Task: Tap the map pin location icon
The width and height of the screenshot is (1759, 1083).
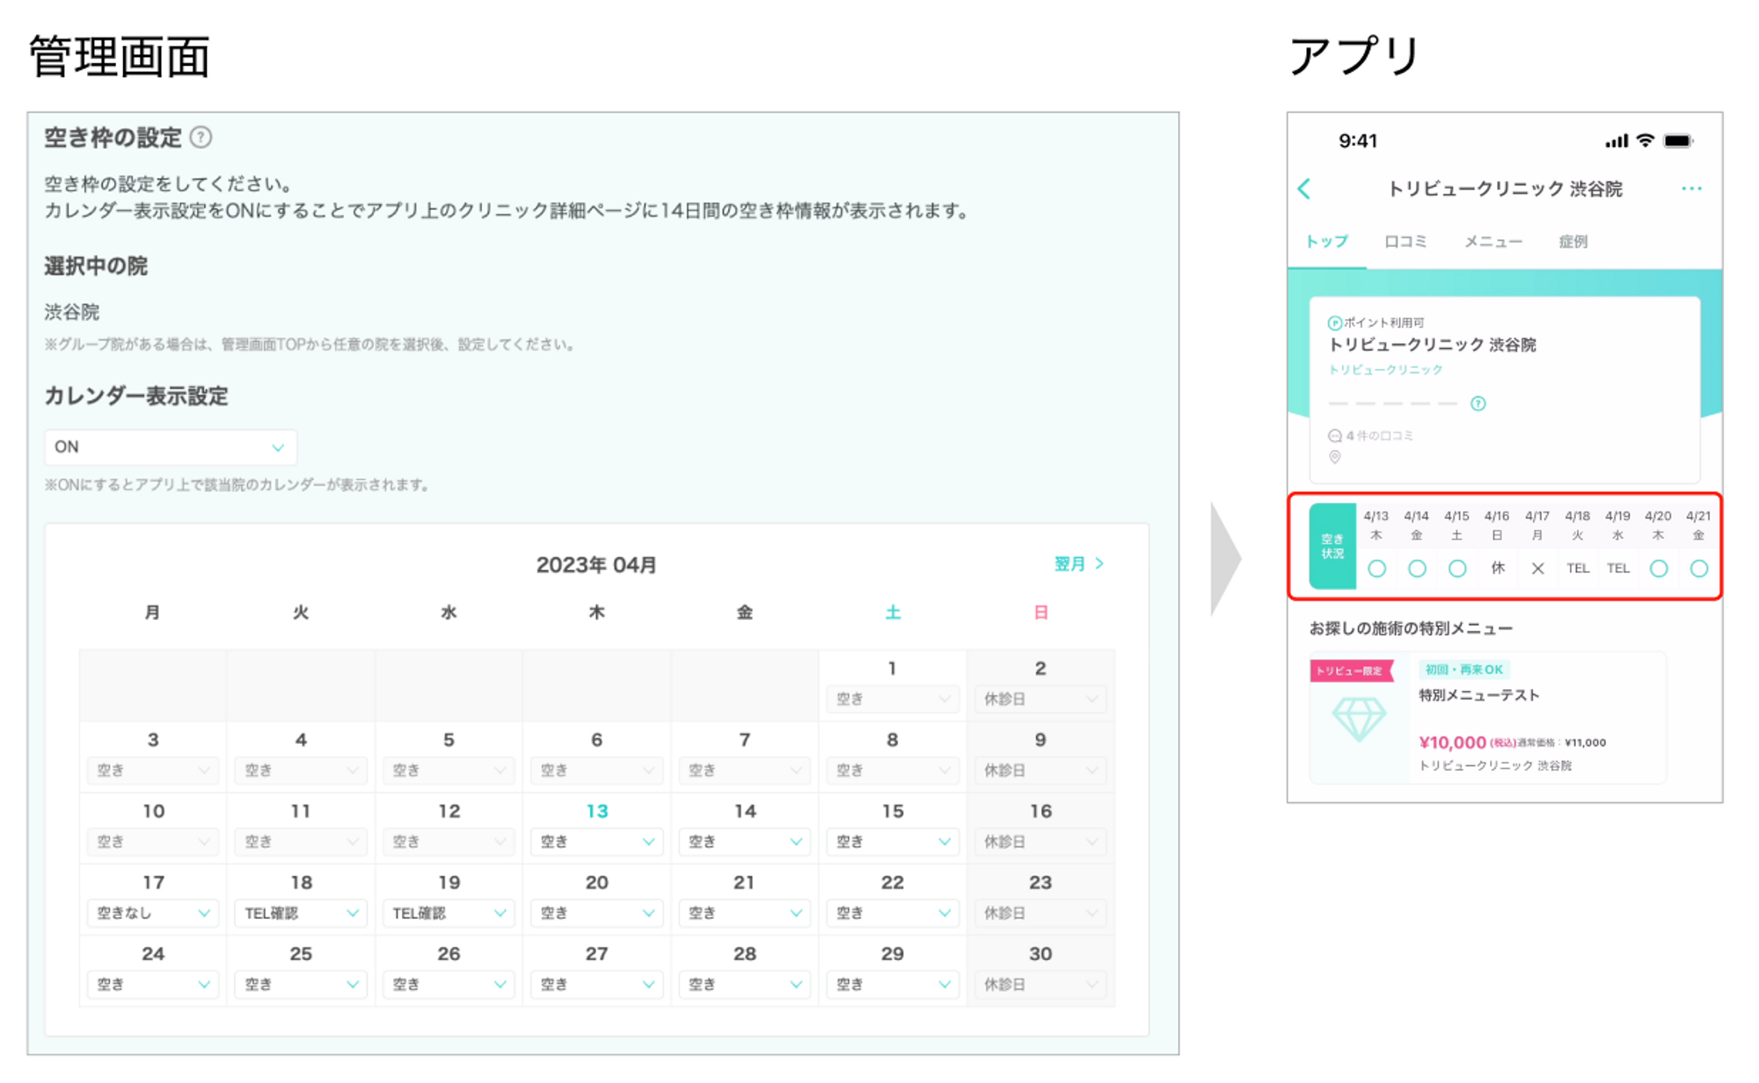Action: pos(1334,457)
